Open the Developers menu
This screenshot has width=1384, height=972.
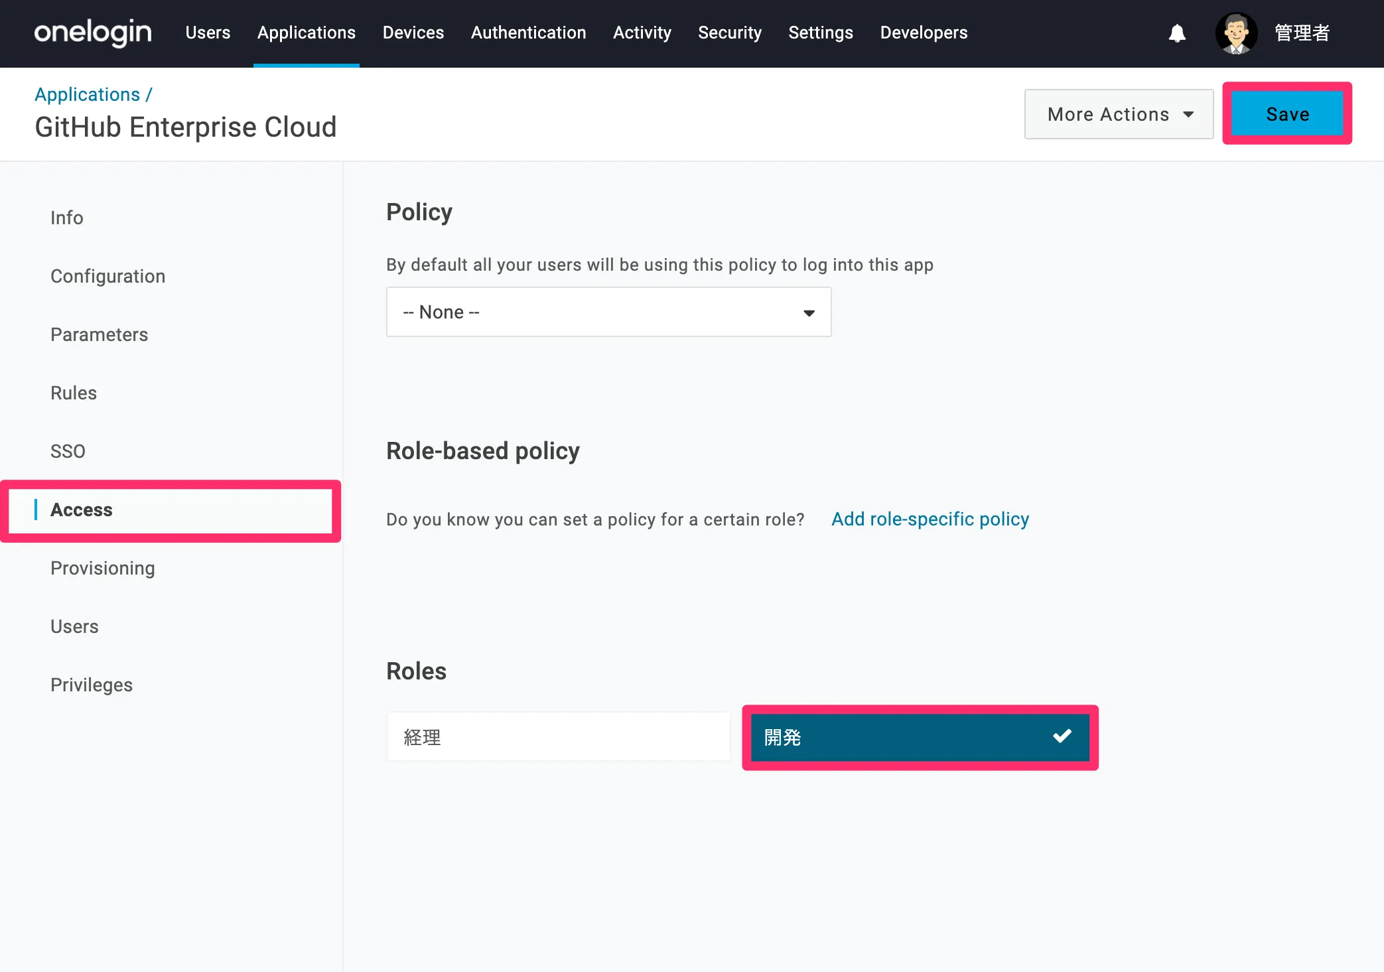pos(923,33)
